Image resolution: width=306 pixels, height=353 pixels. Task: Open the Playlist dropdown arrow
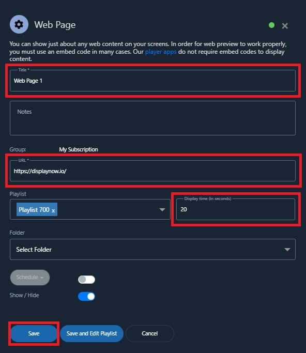point(162,210)
